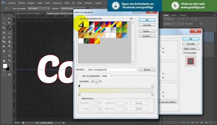The width and height of the screenshot is (217, 125).
Task: Open the Tipo de degradado dropdown
Action: [107, 76]
